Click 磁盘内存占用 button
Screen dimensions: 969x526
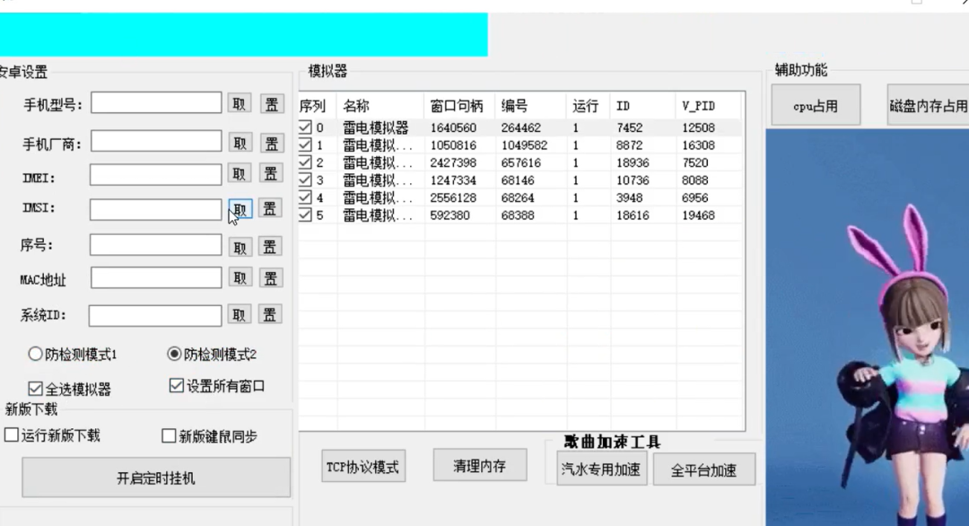click(929, 106)
